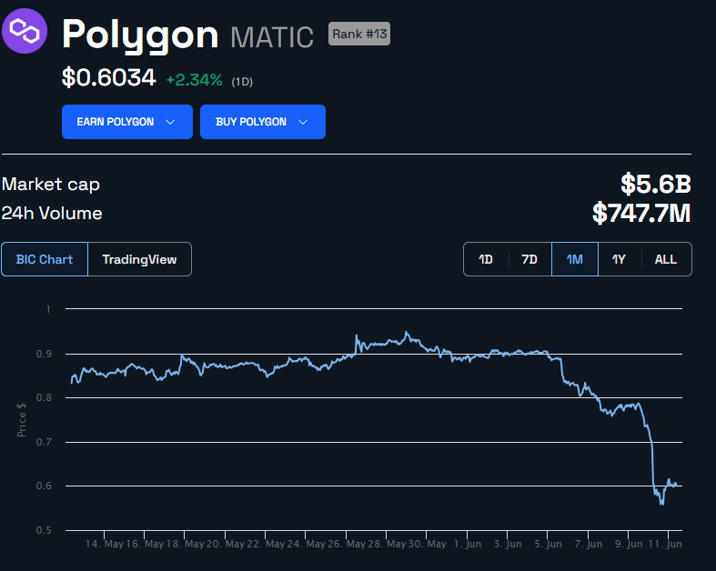The height and width of the screenshot is (571, 716).
Task: Click the $0.6034 price value
Action: [x=108, y=78]
